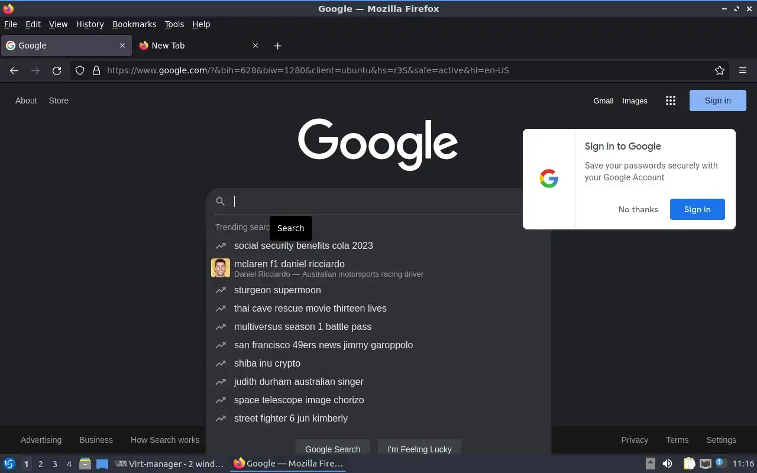This screenshot has width=757, height=473.
Task: Open the Bookmarks menu
Action: tap(134, 24)
